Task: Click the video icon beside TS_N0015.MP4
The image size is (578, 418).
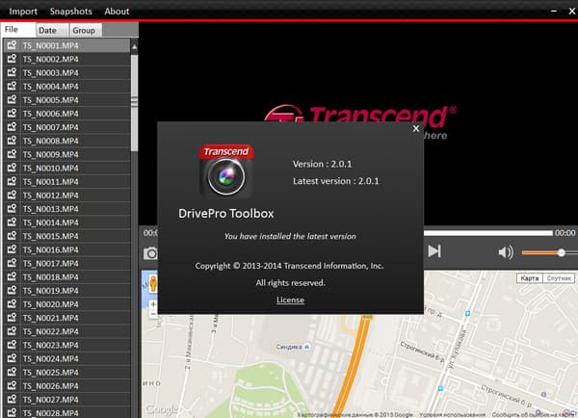Action: 12,236
